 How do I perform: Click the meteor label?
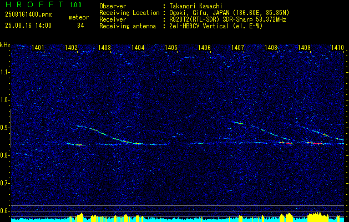(x=79, y=17)
